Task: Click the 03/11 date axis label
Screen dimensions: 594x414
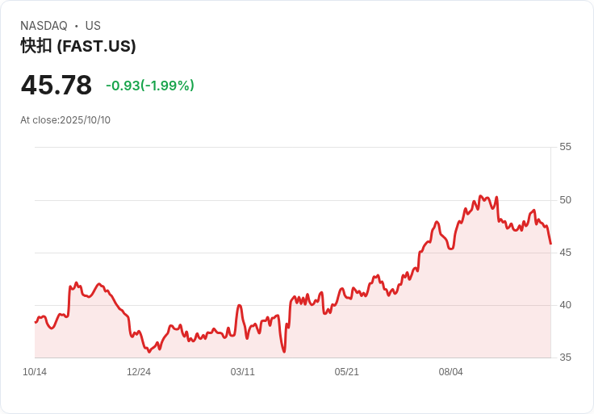Action: (x=242, y=372)
